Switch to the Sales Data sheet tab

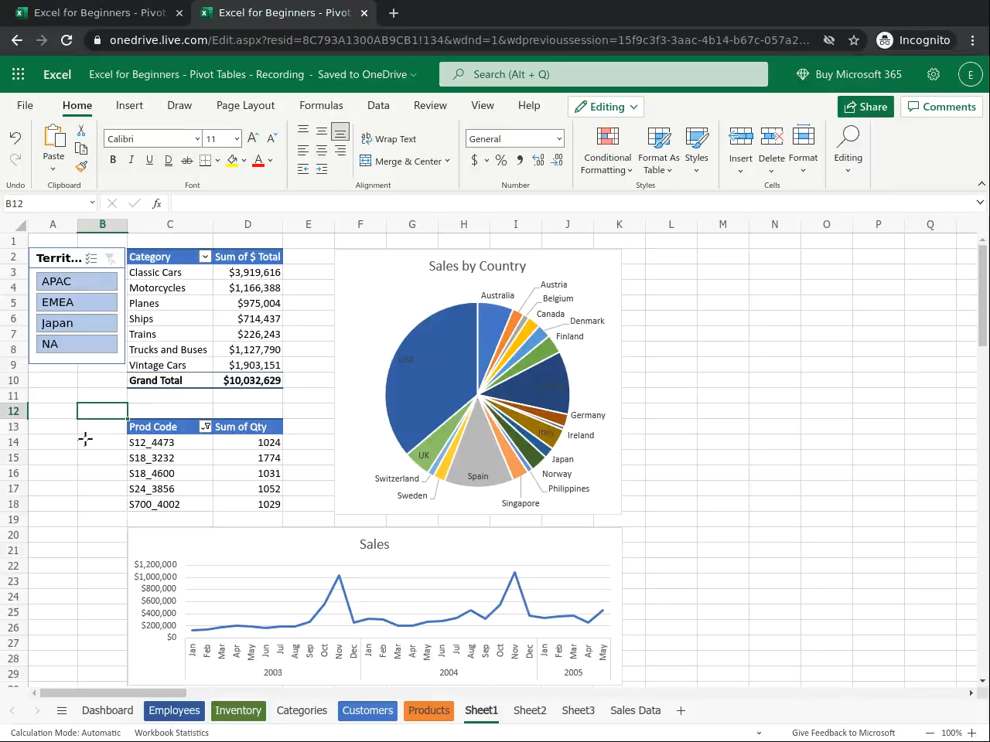[635, 710]
